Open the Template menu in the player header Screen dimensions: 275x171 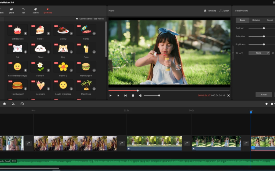[x=210, y=11]
